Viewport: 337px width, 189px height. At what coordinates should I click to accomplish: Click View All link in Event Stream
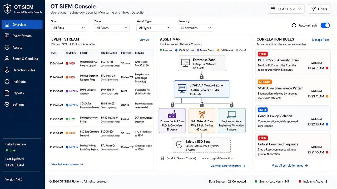click(144, 40)
